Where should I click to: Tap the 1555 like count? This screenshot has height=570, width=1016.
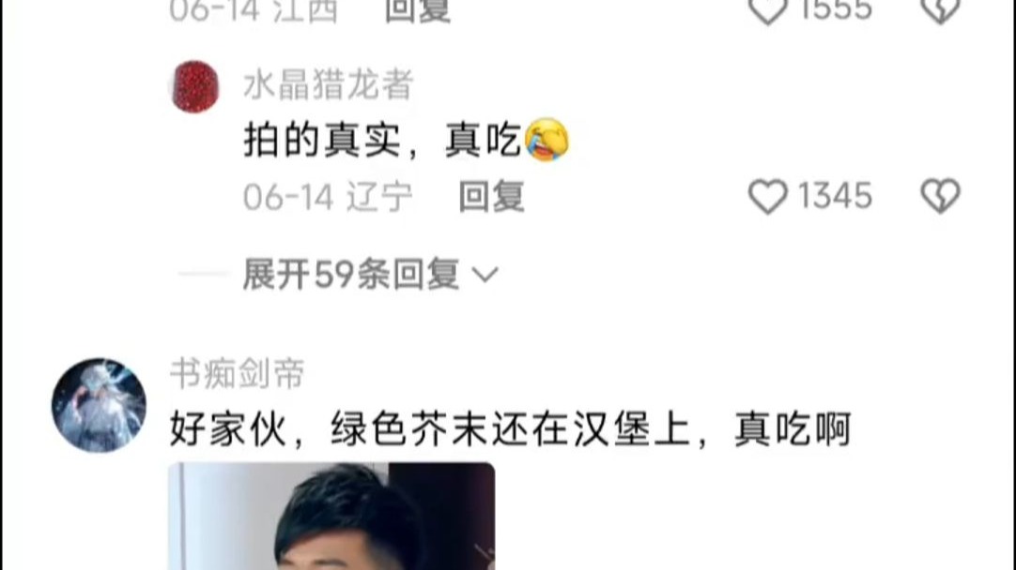pos(835,11)
